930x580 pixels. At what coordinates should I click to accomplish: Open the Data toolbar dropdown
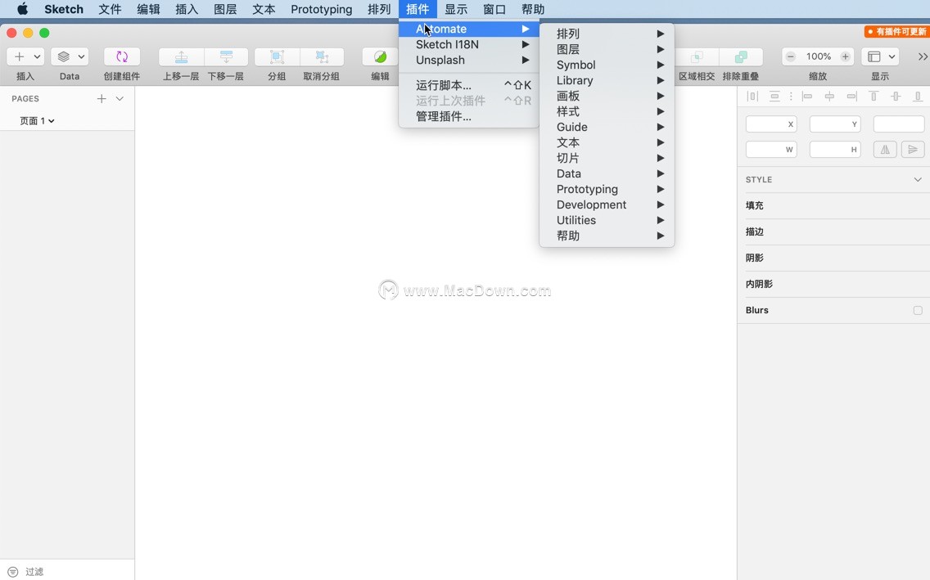click(x=70, y=57)
